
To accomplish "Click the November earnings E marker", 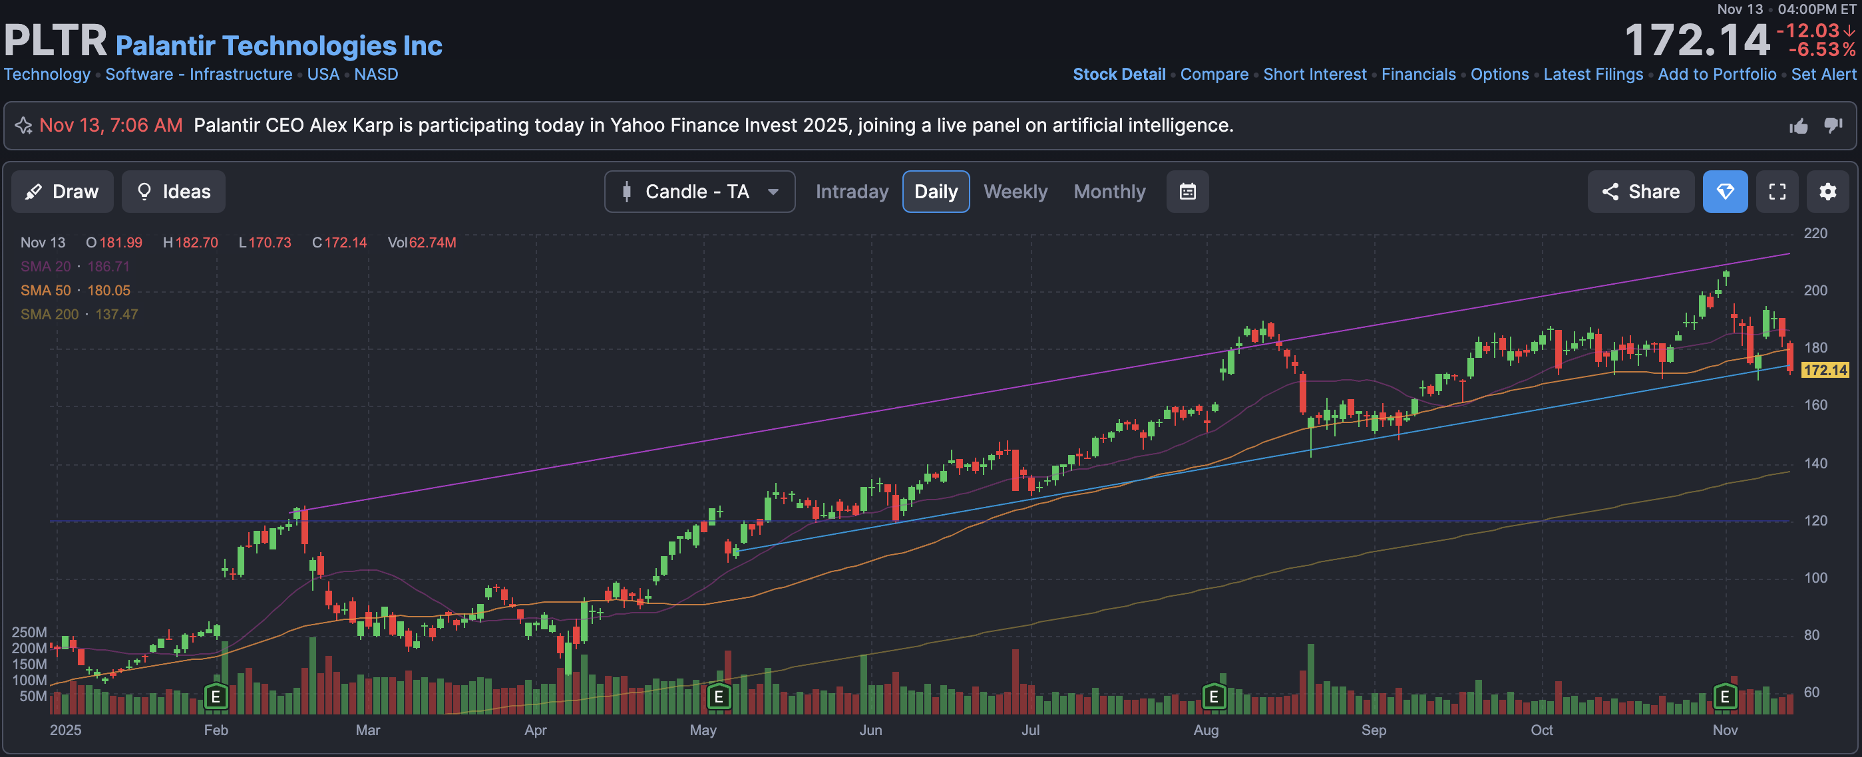I will pyautogui.click(x=1725, y=696).
